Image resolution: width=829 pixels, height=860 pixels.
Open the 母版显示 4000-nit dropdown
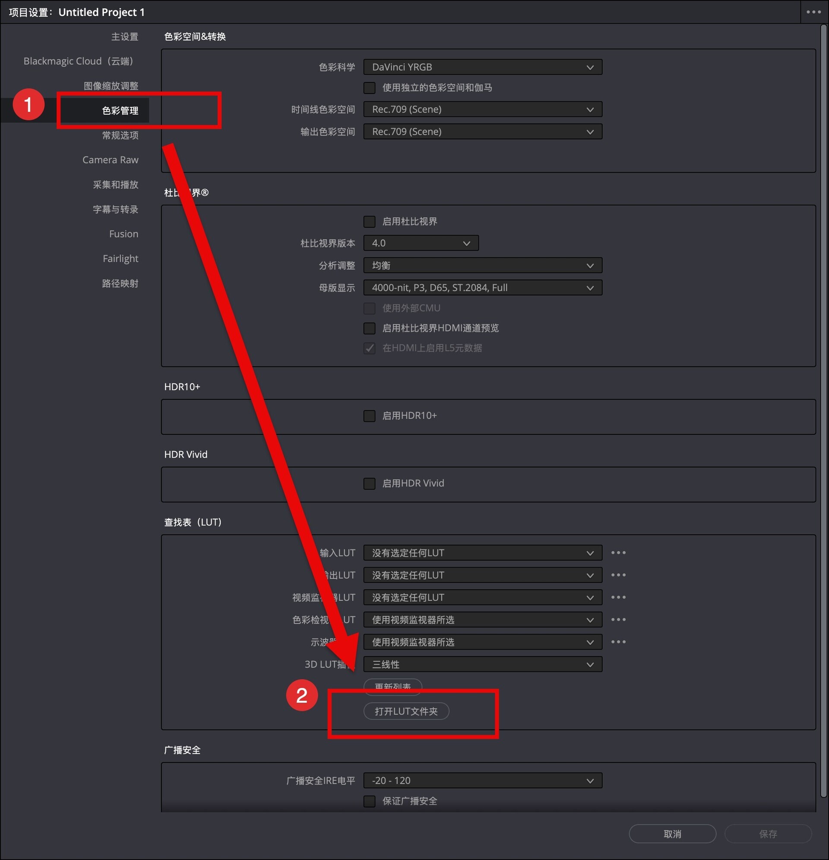point(483,288)
